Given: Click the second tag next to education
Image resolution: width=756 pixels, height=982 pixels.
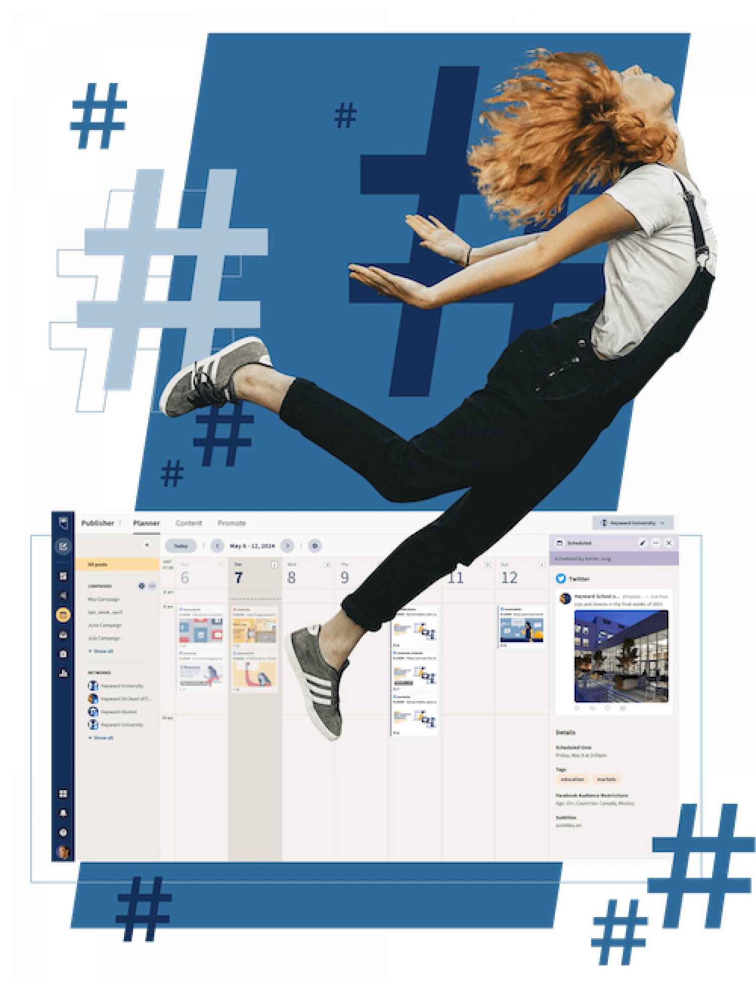Looking at the screenshot, I should click(x=606, y=779).
